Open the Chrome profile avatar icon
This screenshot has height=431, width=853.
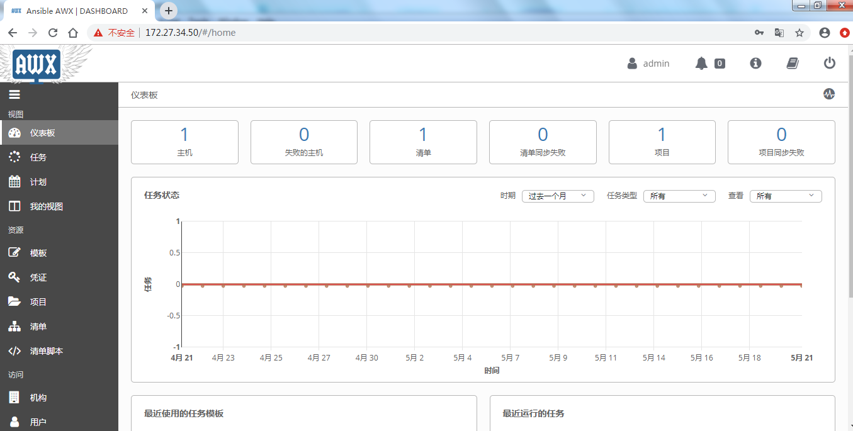[825, 33]
